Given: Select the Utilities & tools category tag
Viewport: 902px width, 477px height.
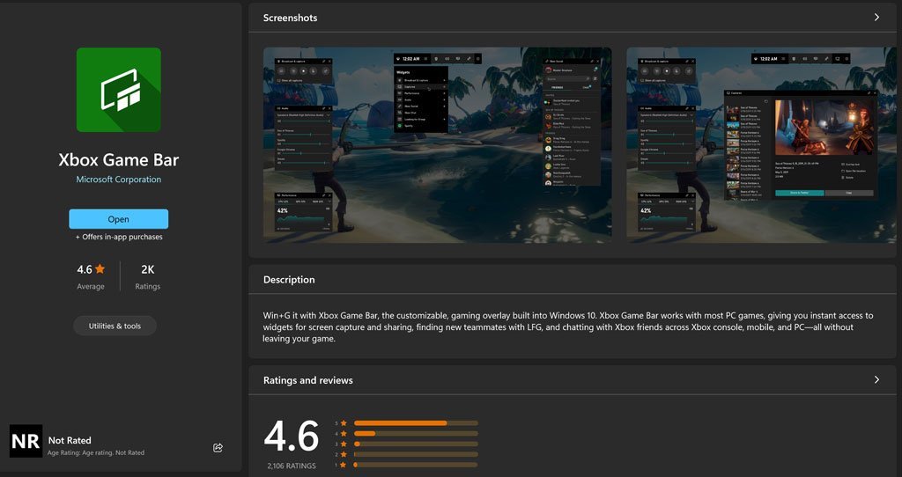Looking at the screenshot, I should coord(115,326).
